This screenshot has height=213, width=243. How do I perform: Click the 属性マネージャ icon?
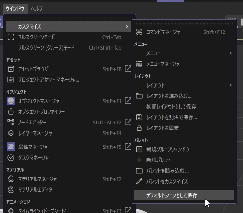[11, 147]
